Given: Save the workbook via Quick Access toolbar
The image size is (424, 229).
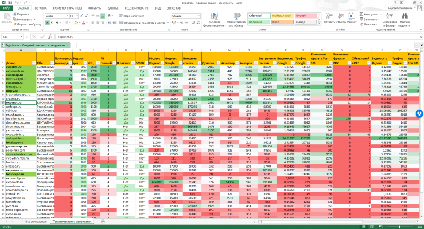Looking at the screenshot, I should tap(10, 3).
